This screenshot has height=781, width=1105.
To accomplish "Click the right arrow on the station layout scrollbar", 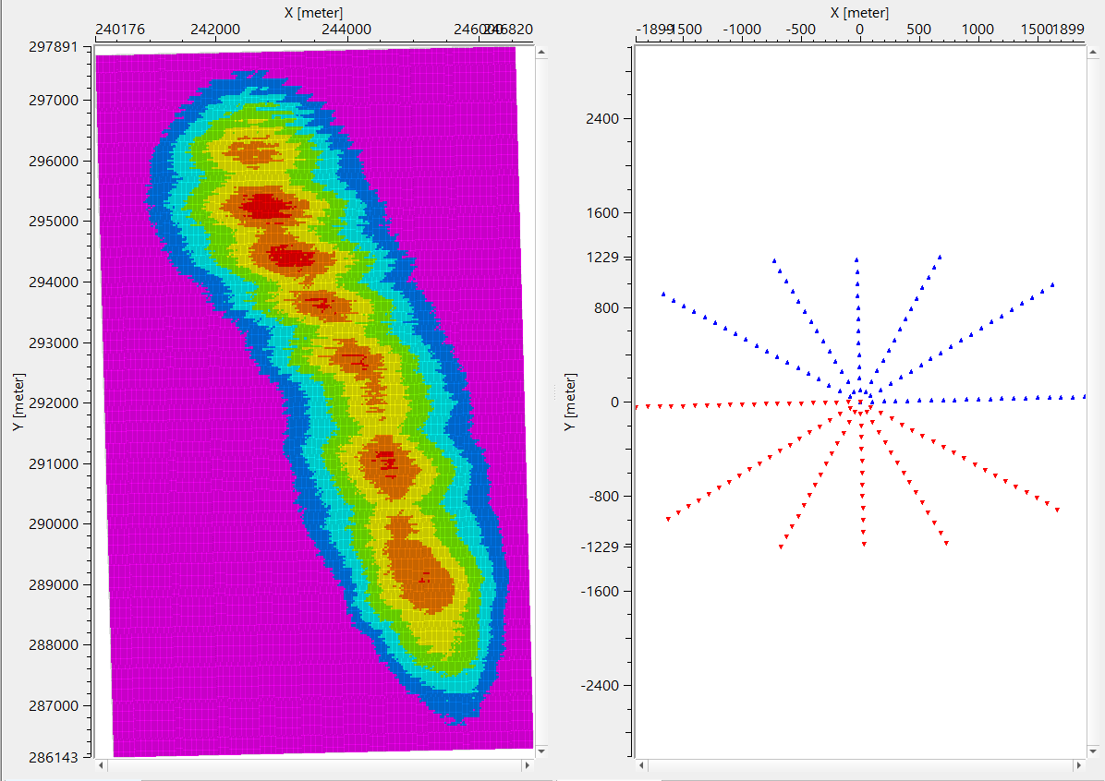I will coord(1077,765).
